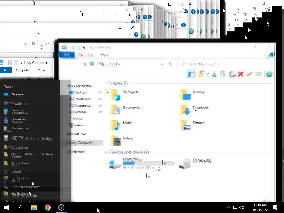Image resolution: width=284 pixels, height=213 pixels.
Task: Click the Local Disk (C:) capacity bar
Action: pyautogui.click(x=149, y=163)
